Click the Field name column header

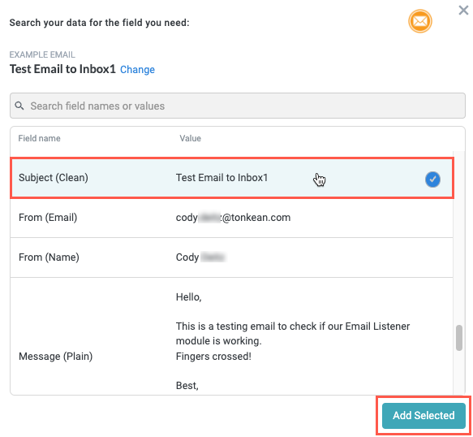pos(39,138)
